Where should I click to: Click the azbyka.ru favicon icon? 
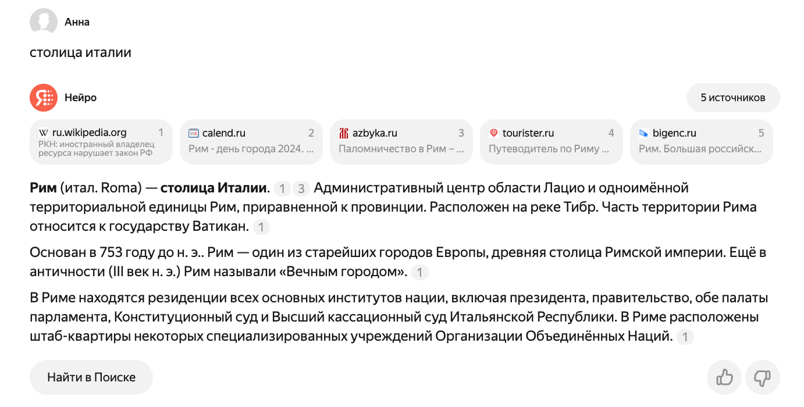(x=343, y=133)
